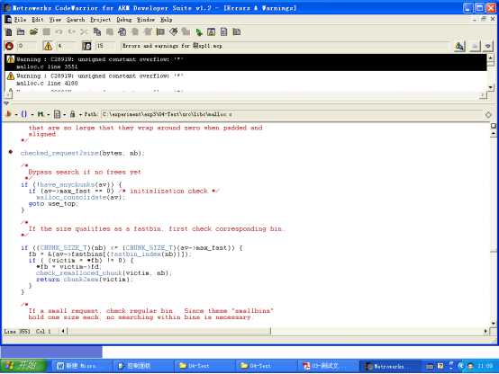Open the Help menu
Image resolution: width=499 pixels, height=374 pixels.
click(x=166, y=20)
